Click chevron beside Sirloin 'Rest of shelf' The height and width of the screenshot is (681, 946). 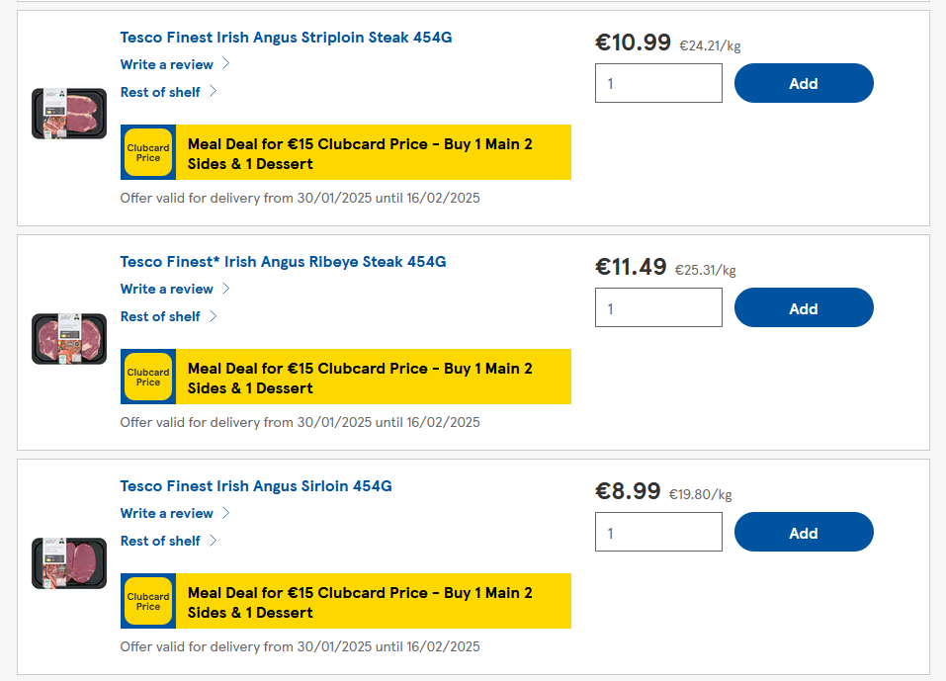click(x=214, y=541)
